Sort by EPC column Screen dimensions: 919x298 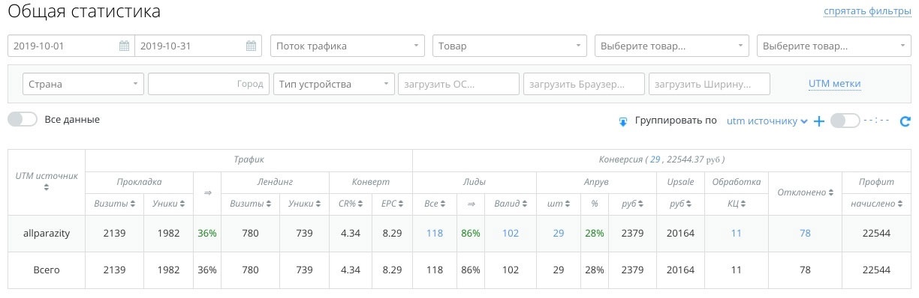pos(403,203)
